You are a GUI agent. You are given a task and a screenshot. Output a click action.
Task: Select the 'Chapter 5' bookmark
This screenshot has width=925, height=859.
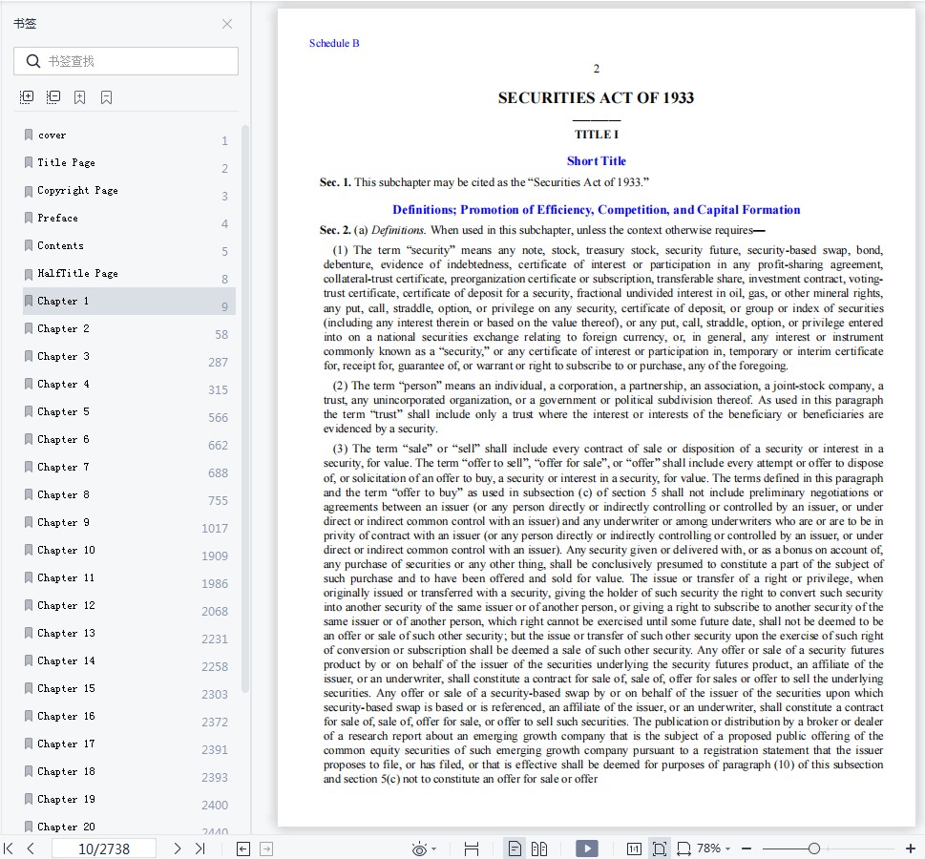(129, 411)
